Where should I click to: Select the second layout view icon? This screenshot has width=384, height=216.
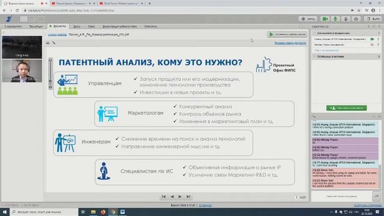point(32,19)
